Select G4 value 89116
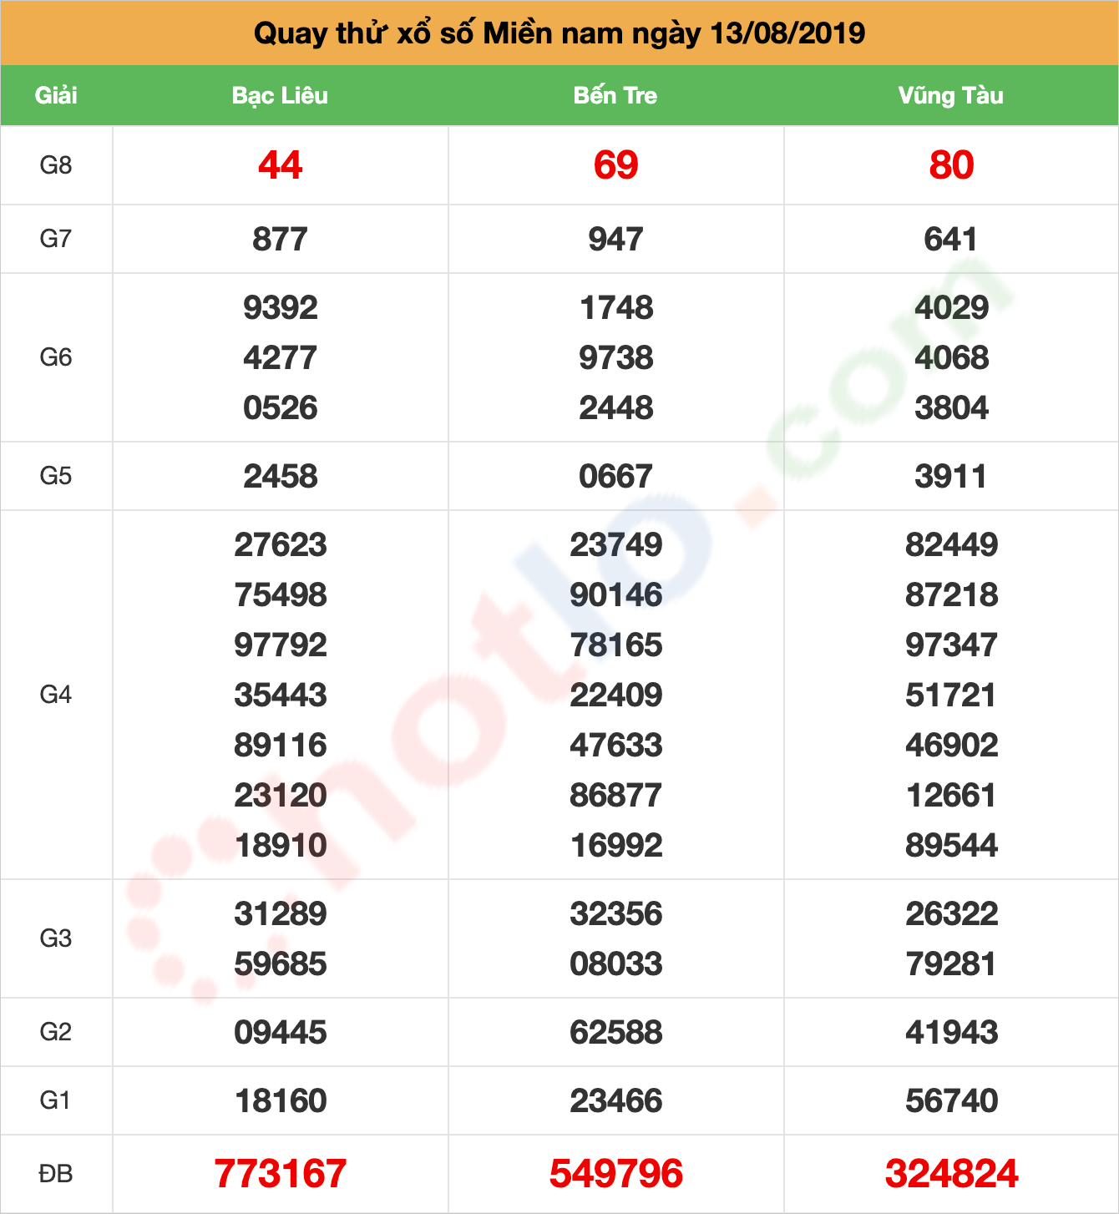1119x1214 pixels. pyautogui.click(x=280, y=746)
